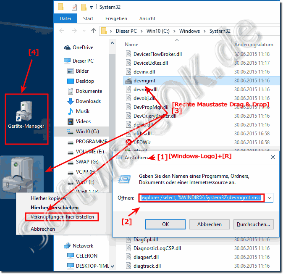This screenshot has height=274, width=283.
Task: Click the Explorer forward arrow
Action: [74, 31]
